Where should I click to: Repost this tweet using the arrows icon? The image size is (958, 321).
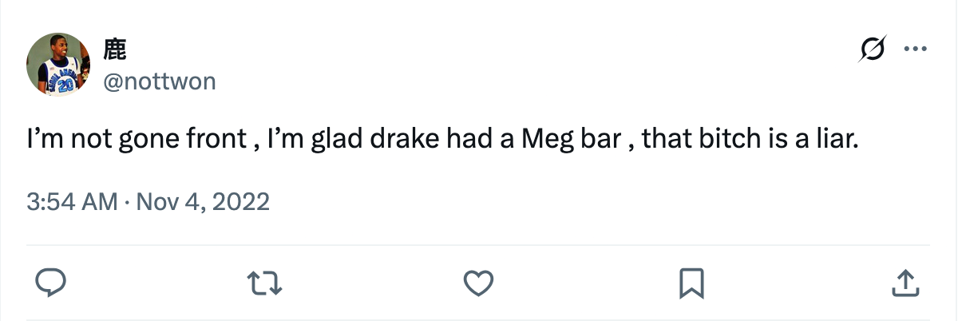coord(265,282)
